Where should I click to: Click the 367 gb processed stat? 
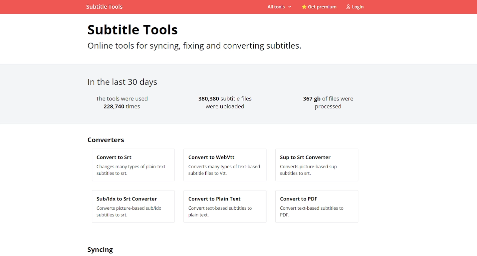point(328,102)
